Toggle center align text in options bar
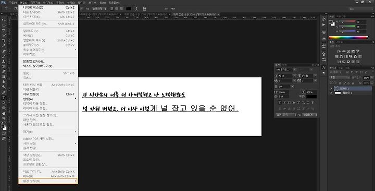 coord(117,9)
